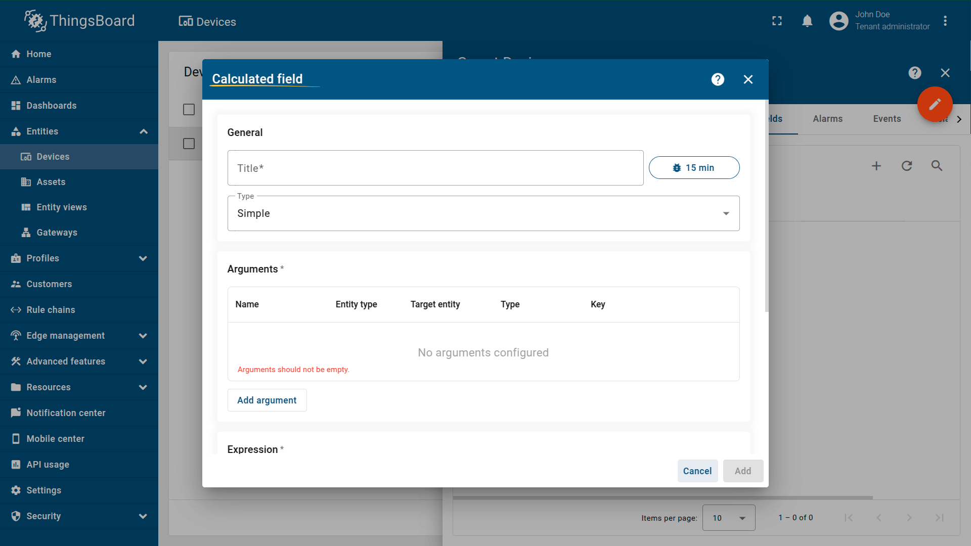The width and height of the screenshot is (971, 546).
Task: Check the first device row checkbox
Action: (189, 144)
